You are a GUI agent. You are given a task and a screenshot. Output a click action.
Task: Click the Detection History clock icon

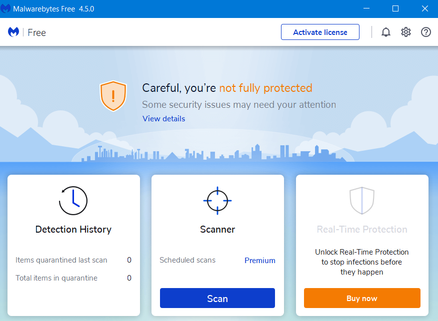click(x=73, y=201)
